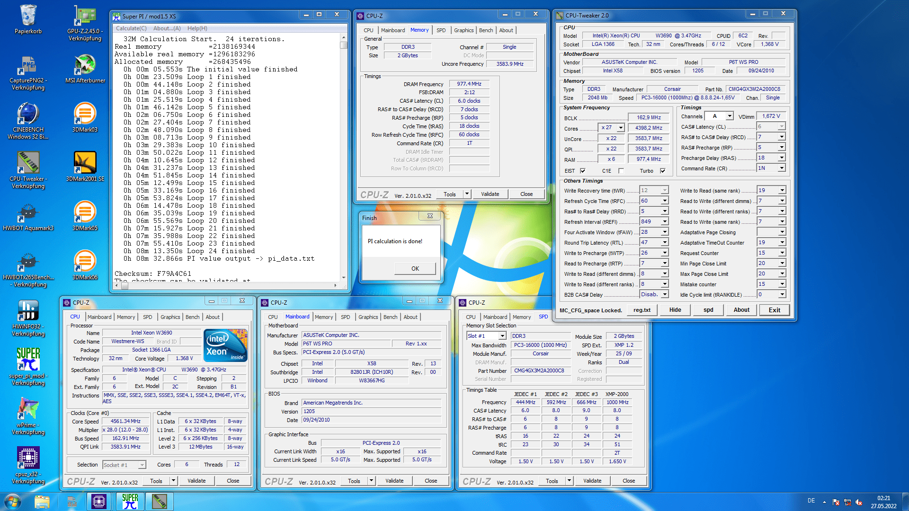This screenshot has width=909, height=511.
Task: Expand the B2B CAS# Delay Disab. dropdown
Action: pos(665,294)
